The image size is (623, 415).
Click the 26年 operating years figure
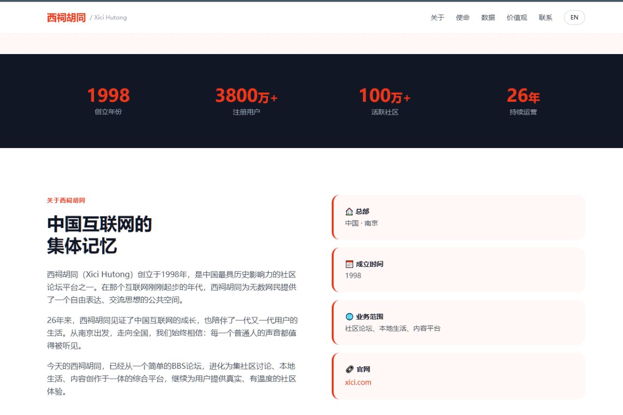tap(523, 96)
